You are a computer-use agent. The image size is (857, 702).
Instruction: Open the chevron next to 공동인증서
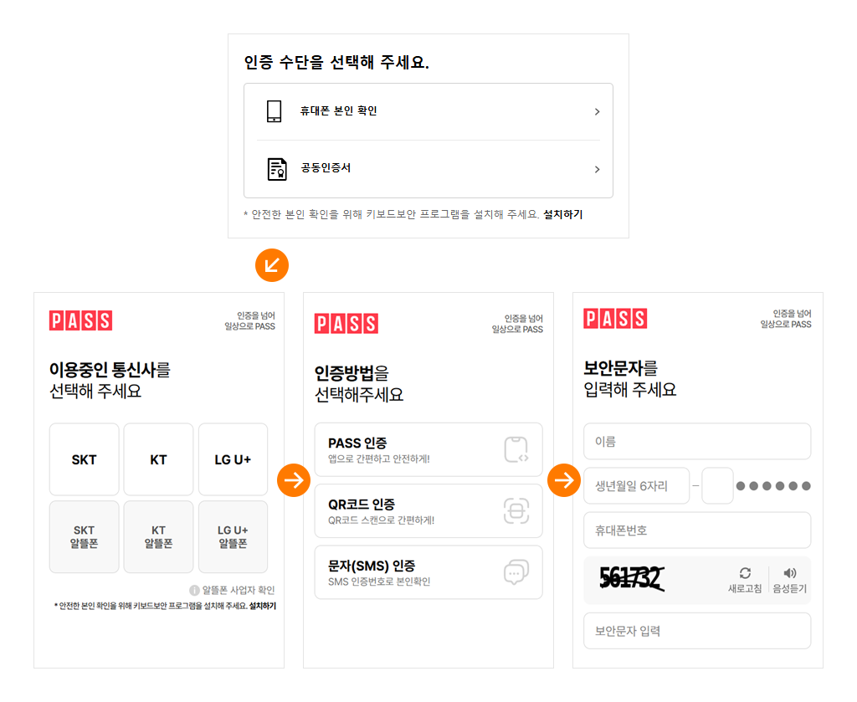tap(597, 169)
